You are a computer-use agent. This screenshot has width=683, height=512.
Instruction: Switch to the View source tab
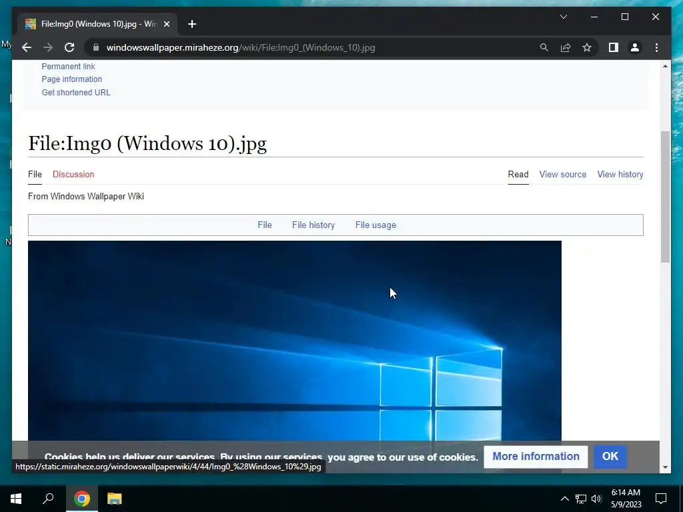pos(563,174)
